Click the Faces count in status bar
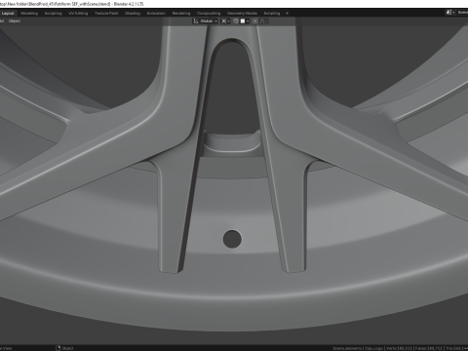Image resolution: width=468 pixels, height=351 pixels. 428,348
